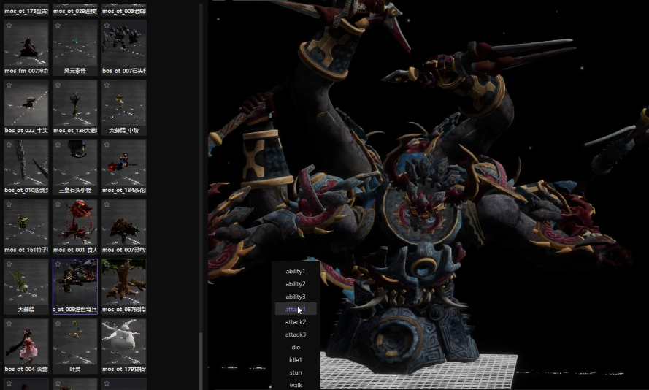This screenshot has width=649, height=390.
Task: Open mos_ot_057 tree monster thumbnail
Action: 124,286
